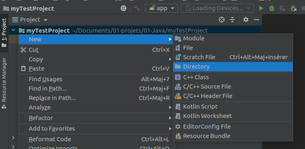Click the scissors icon next to Cut
The height and width of the screenshot is (149, 305).
[23, 50]
